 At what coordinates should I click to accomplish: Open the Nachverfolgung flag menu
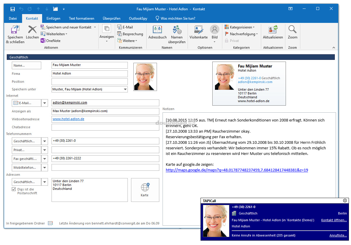point(241,34)
